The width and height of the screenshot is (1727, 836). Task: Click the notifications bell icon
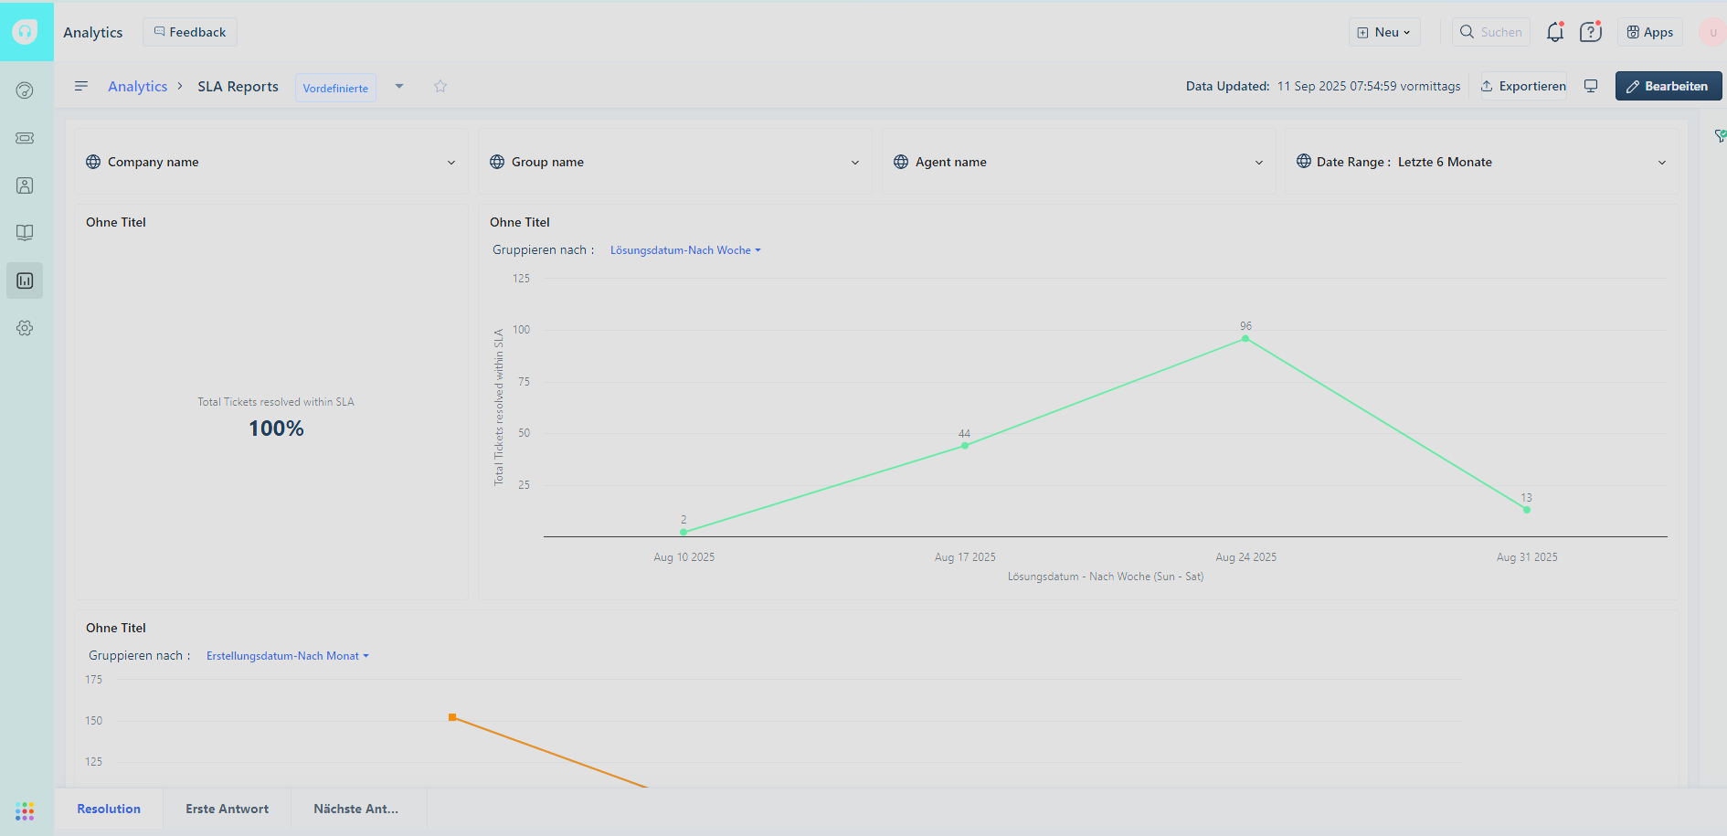point(1554,32)
